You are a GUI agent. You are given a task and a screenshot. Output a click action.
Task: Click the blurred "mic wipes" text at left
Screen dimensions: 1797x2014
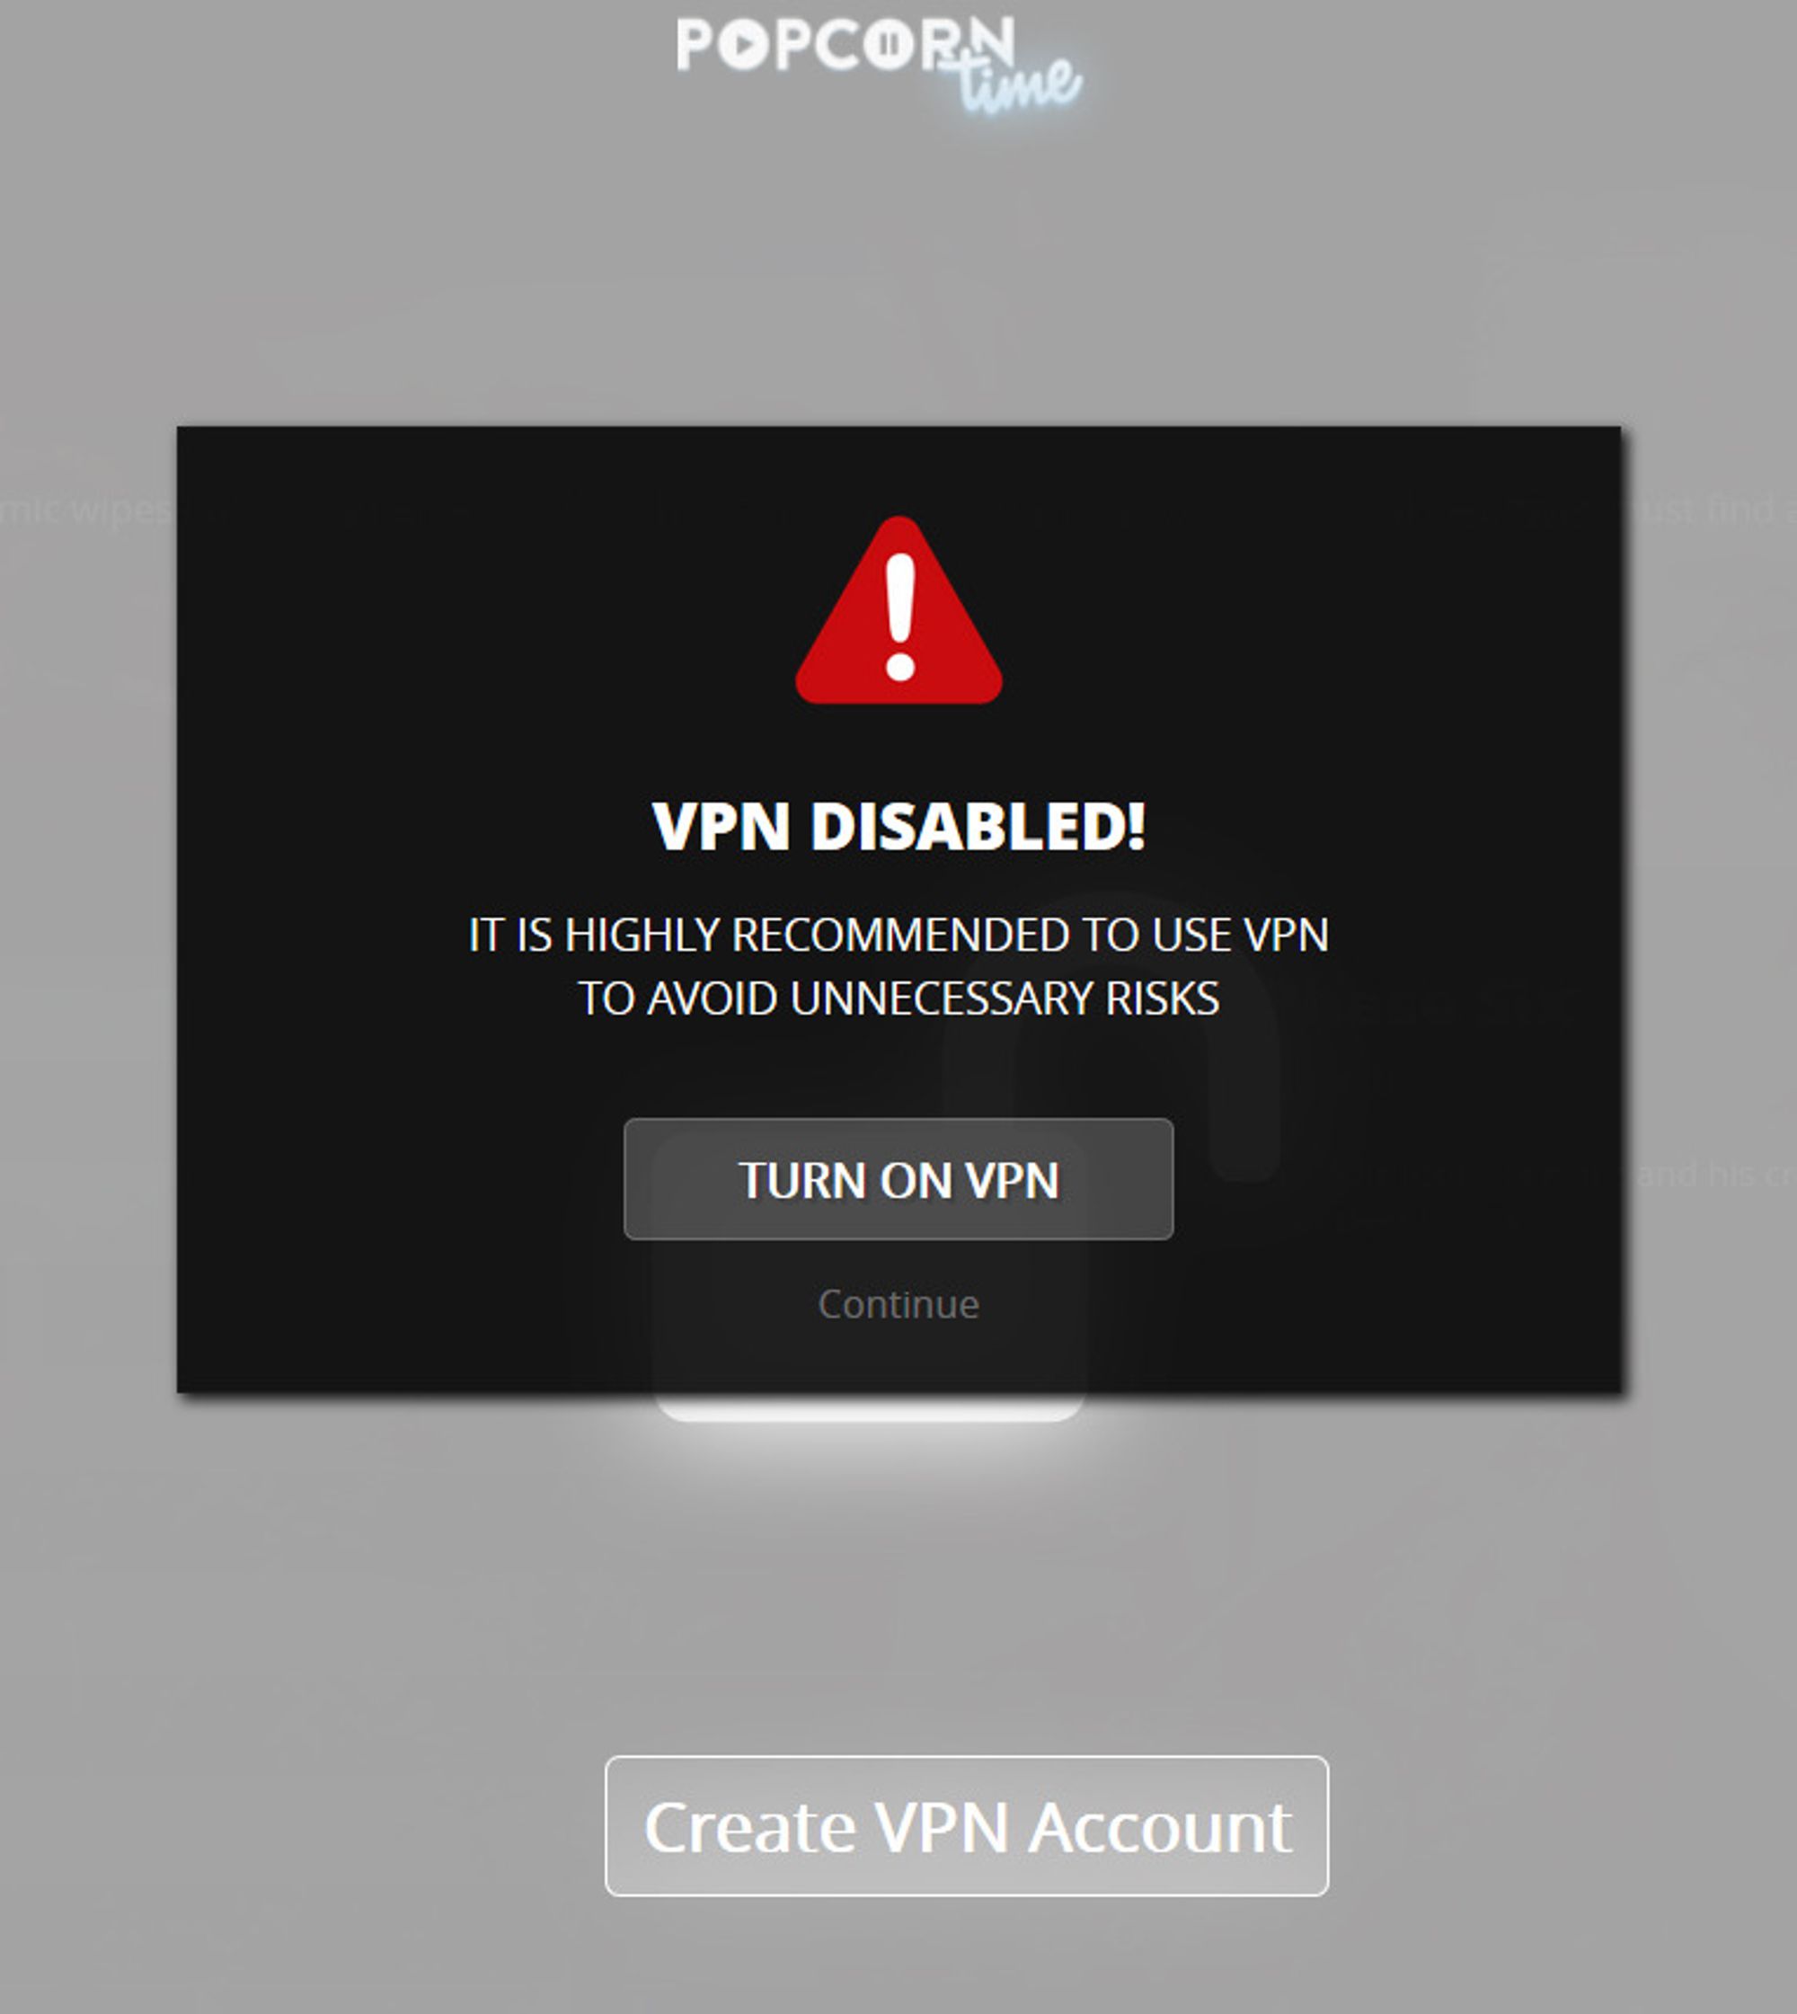coord(85,511)
